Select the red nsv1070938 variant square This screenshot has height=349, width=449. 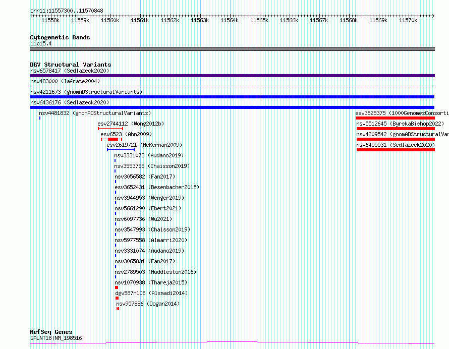coord(117,287)
